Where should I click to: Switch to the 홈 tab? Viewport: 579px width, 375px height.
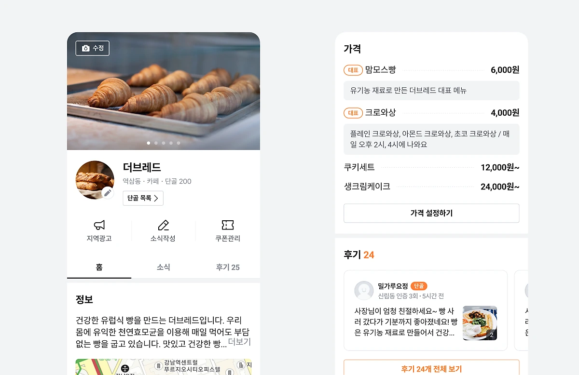pyautogui.click(x=99, y=268)
